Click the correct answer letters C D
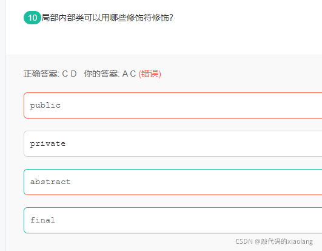This screenshot has height=251, width=322. point(69,74)
